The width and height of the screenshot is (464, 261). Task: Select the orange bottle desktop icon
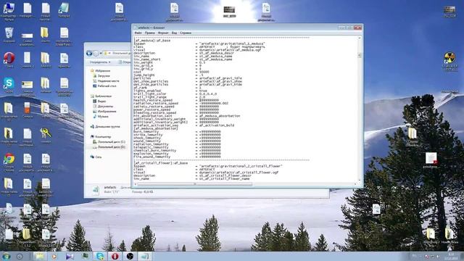click(27, 110)
